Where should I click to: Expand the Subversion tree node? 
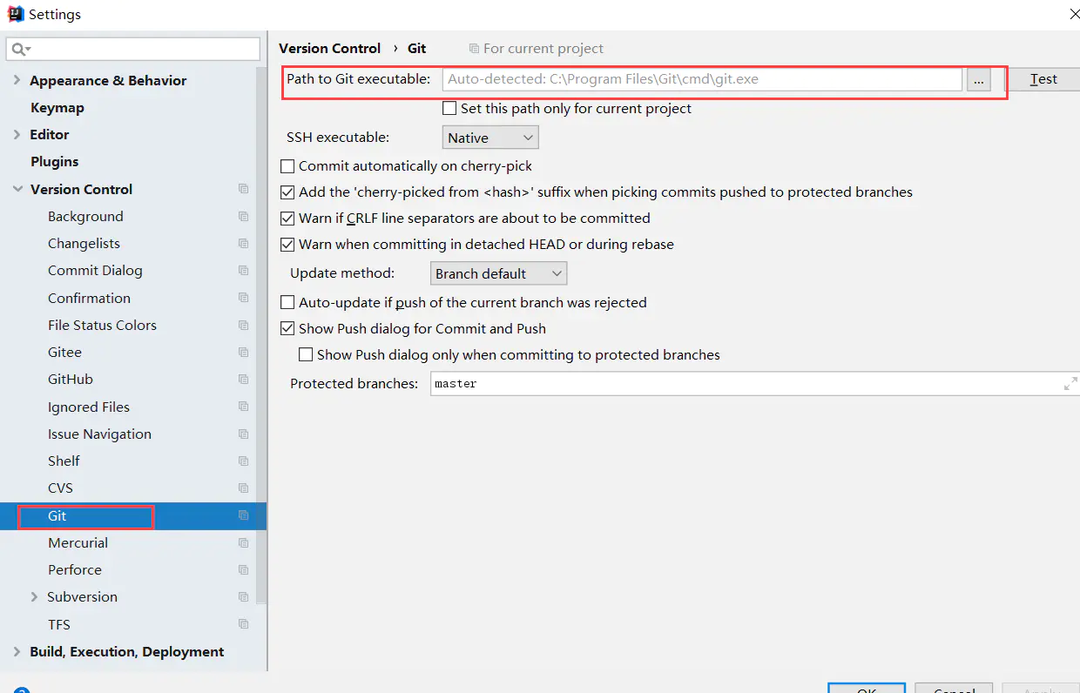[34, 597]
